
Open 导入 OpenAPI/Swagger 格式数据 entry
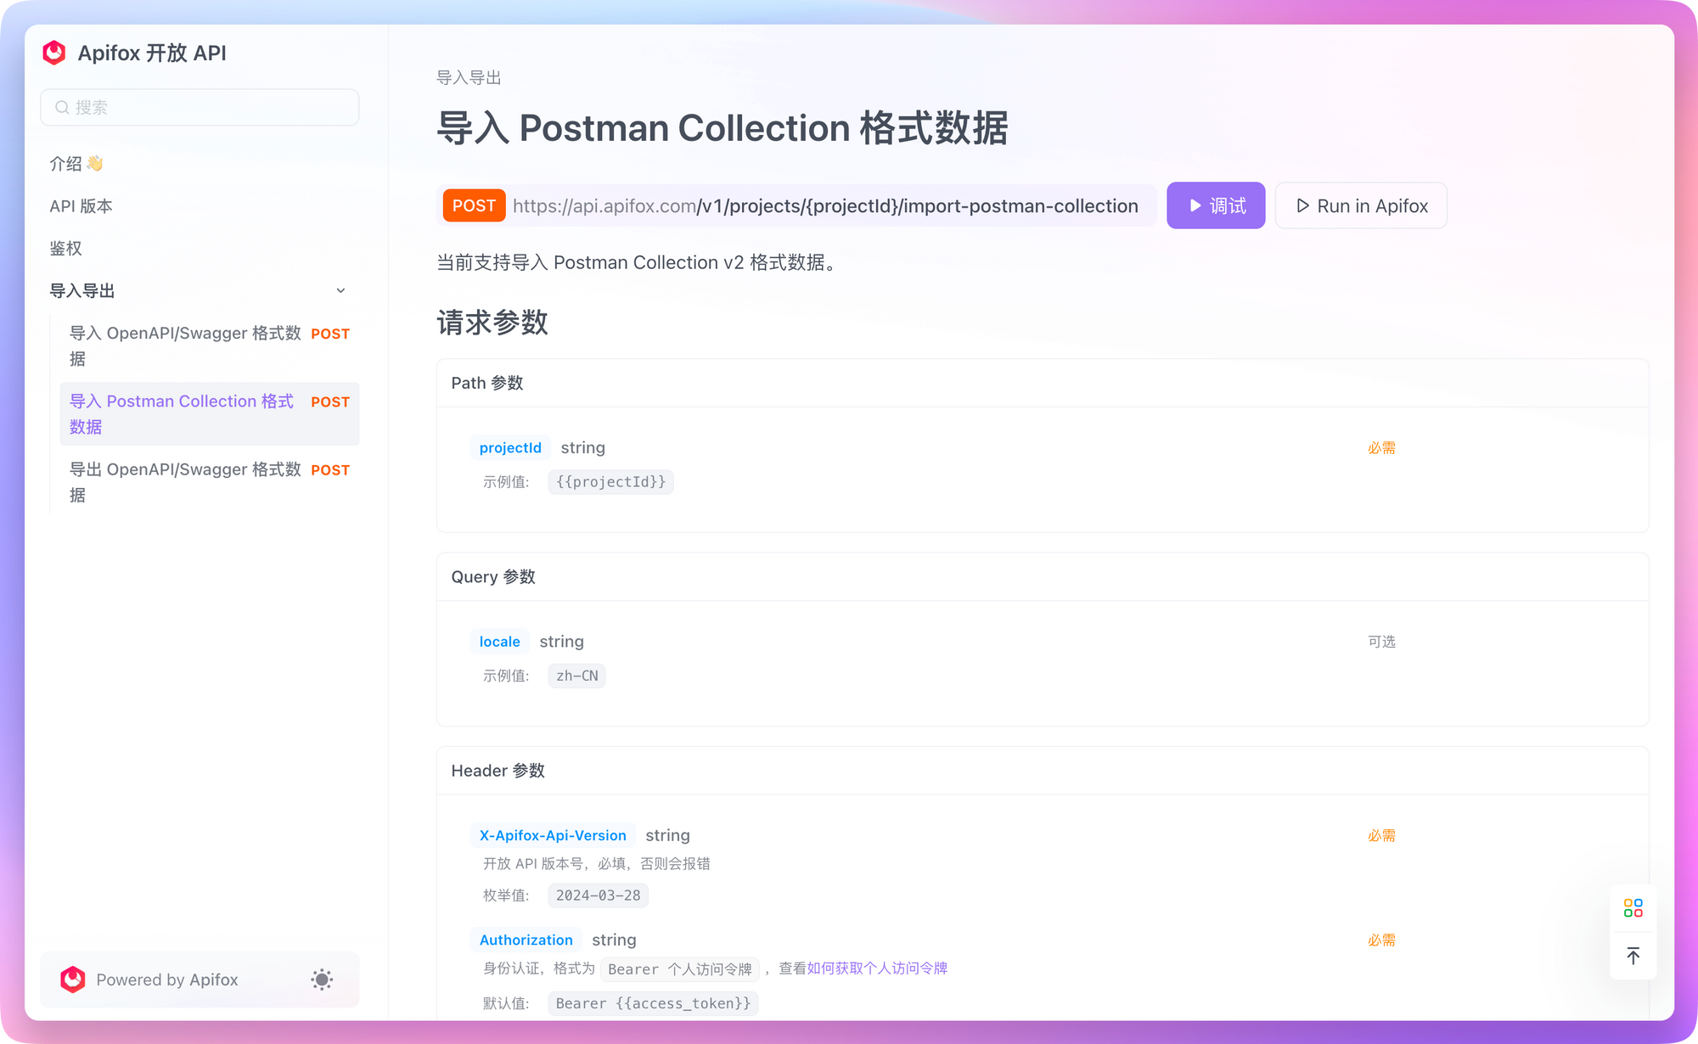210,346
